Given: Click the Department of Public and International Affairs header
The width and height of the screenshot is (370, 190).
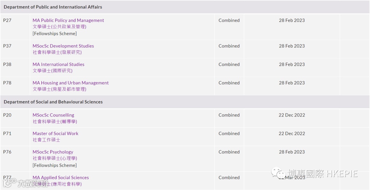Looking at the screenshot, I should click(53, 7).
